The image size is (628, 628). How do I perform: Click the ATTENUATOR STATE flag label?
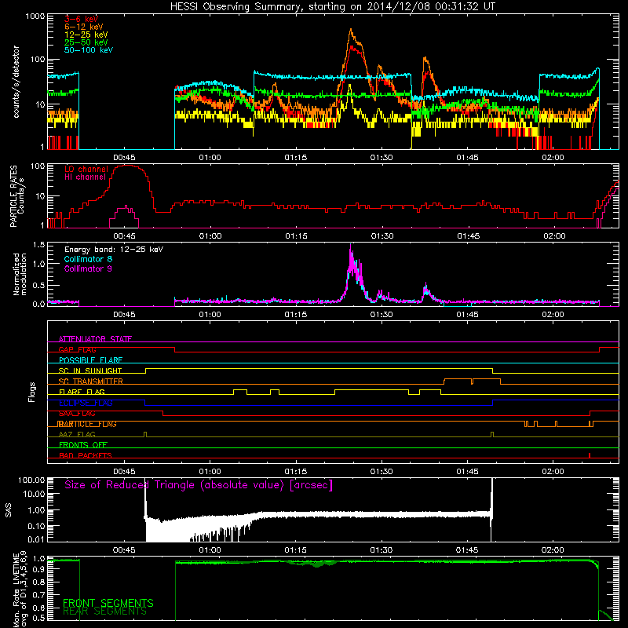95,339
